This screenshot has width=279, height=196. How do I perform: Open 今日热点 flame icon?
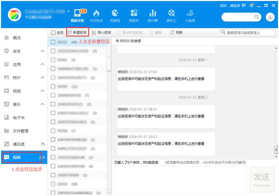(x=96, y=13)
